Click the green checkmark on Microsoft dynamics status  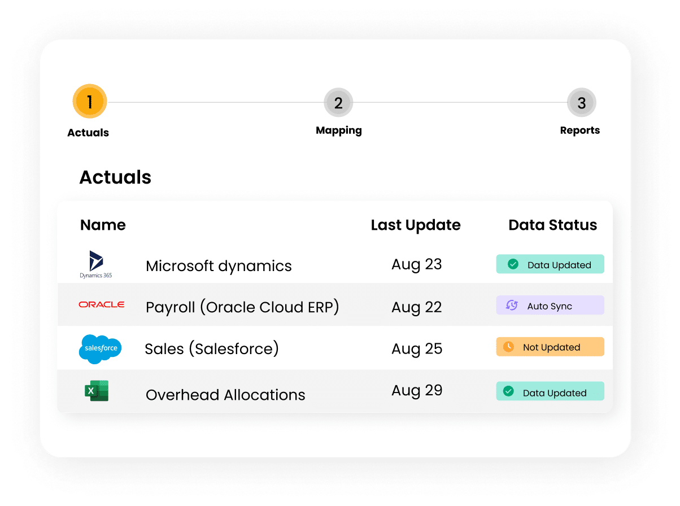pos(513,264)
